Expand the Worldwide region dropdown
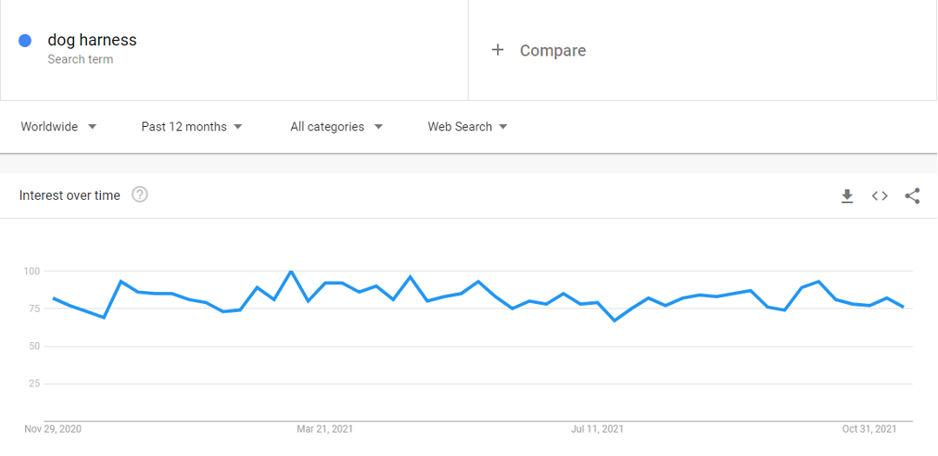938x456 pixels. coord(58,127)
